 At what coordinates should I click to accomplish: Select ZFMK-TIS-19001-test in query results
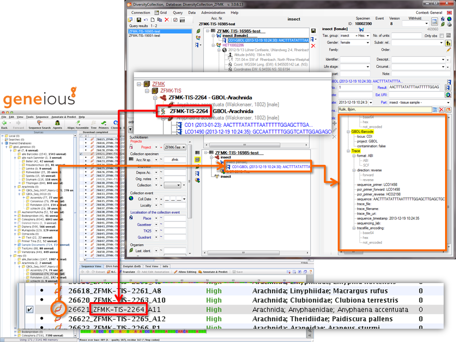[x=143, y=36]
